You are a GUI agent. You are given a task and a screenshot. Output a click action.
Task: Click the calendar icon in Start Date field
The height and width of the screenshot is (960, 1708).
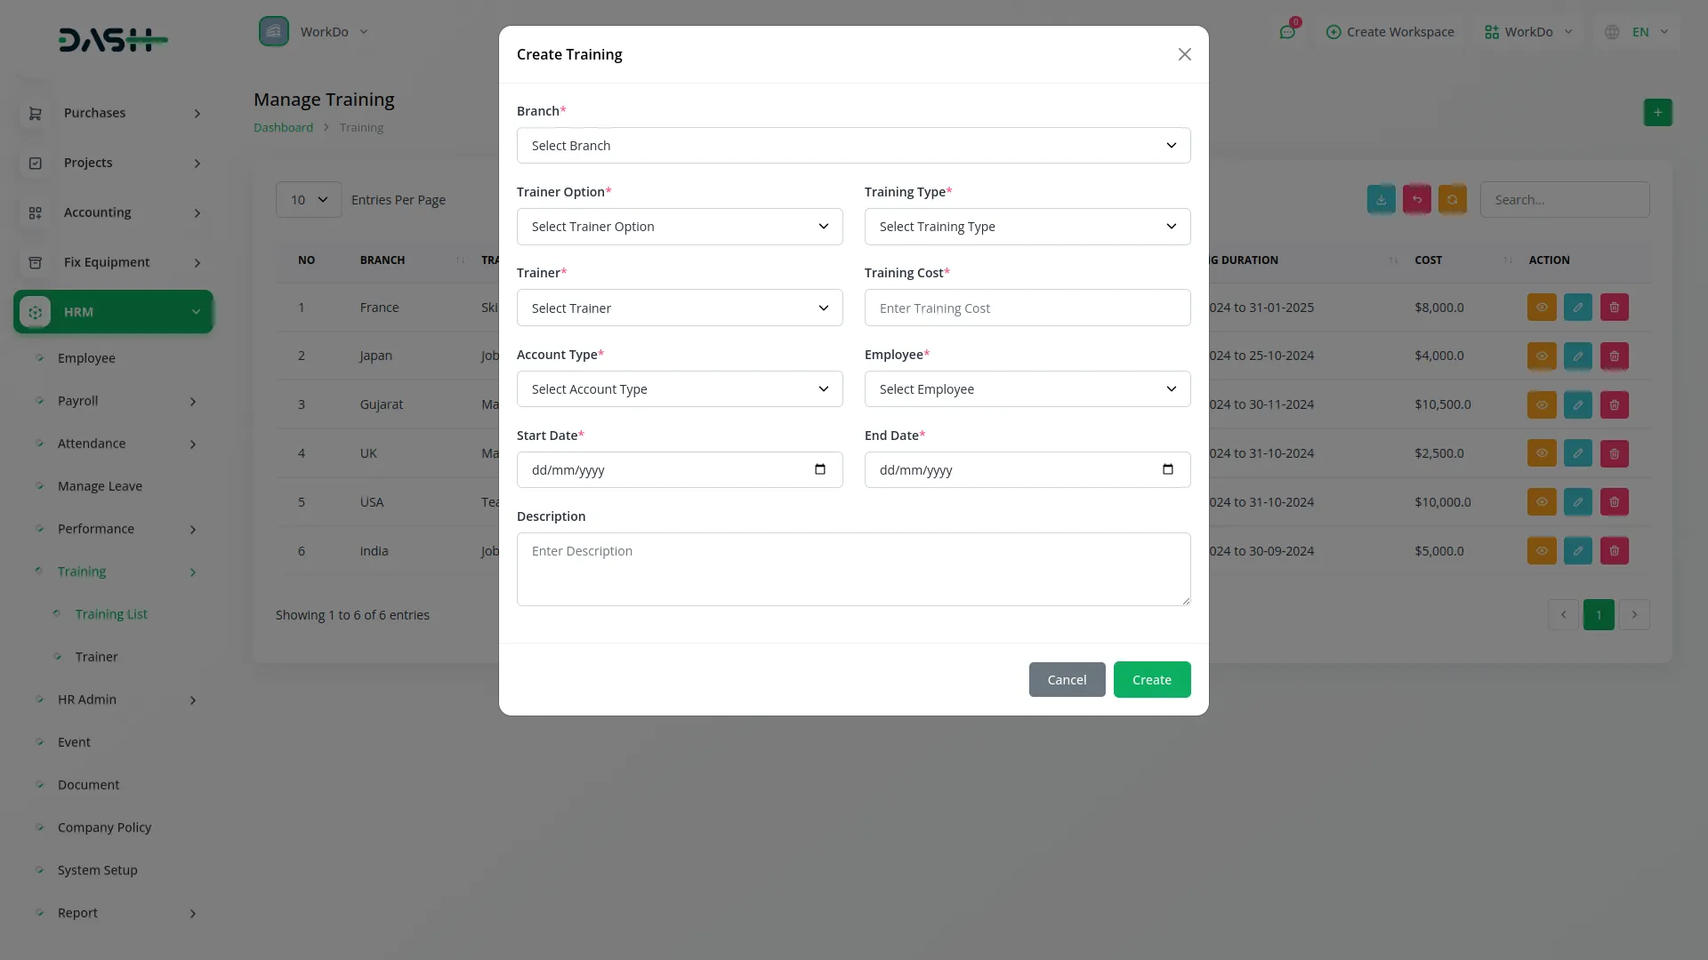(819, 469)
